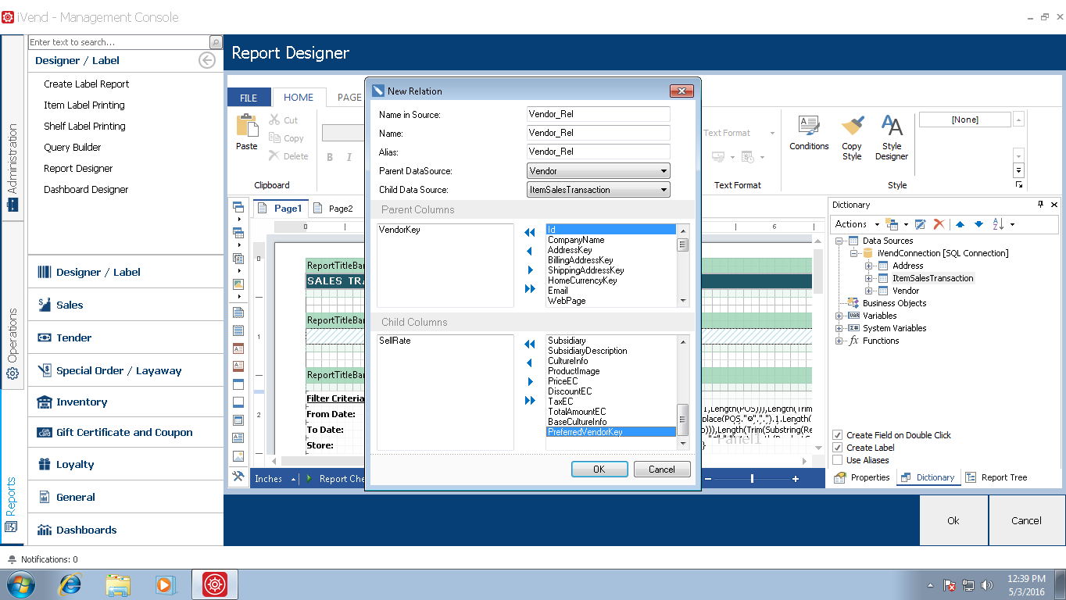1066x600 pixels.
Task: Open the Style Designer
Action: [x=892, y=137]
